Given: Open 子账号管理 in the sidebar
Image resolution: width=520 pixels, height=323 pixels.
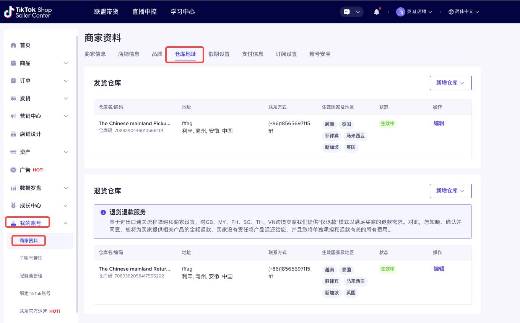Looking at the screenshot, I should (x=31, y=258).
